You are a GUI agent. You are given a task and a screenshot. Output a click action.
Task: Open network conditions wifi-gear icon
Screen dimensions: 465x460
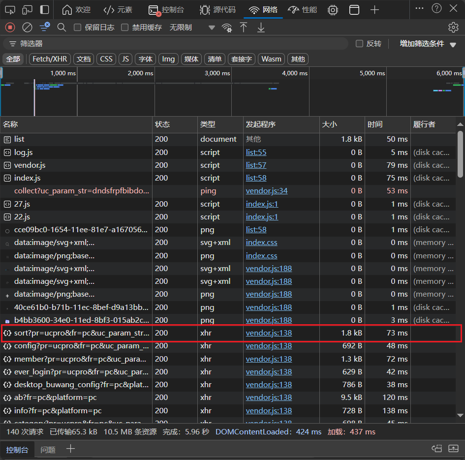[x=227, y=28]
